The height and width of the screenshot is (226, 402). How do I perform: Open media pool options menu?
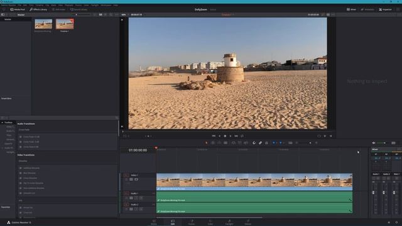tap(117, 14)
